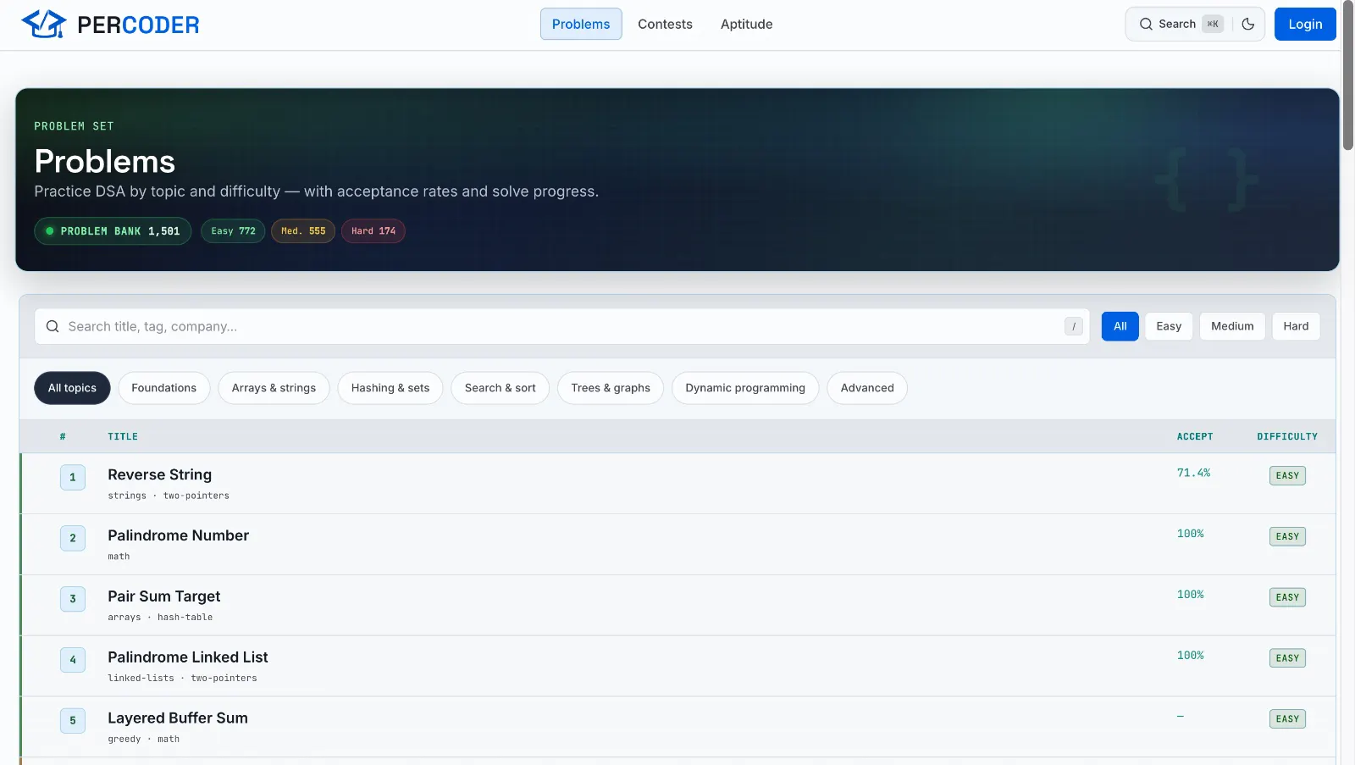Click the magnifier icon in the problem search

point(53,326)
